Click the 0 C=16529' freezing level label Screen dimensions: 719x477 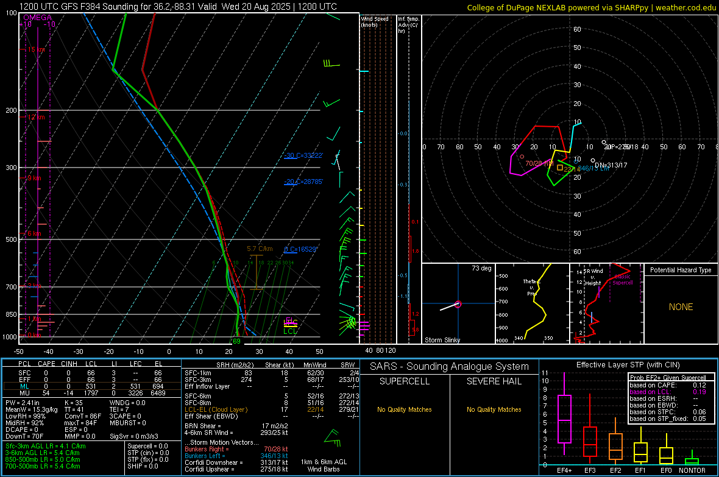pyautogui.click(x=300, y=250)
